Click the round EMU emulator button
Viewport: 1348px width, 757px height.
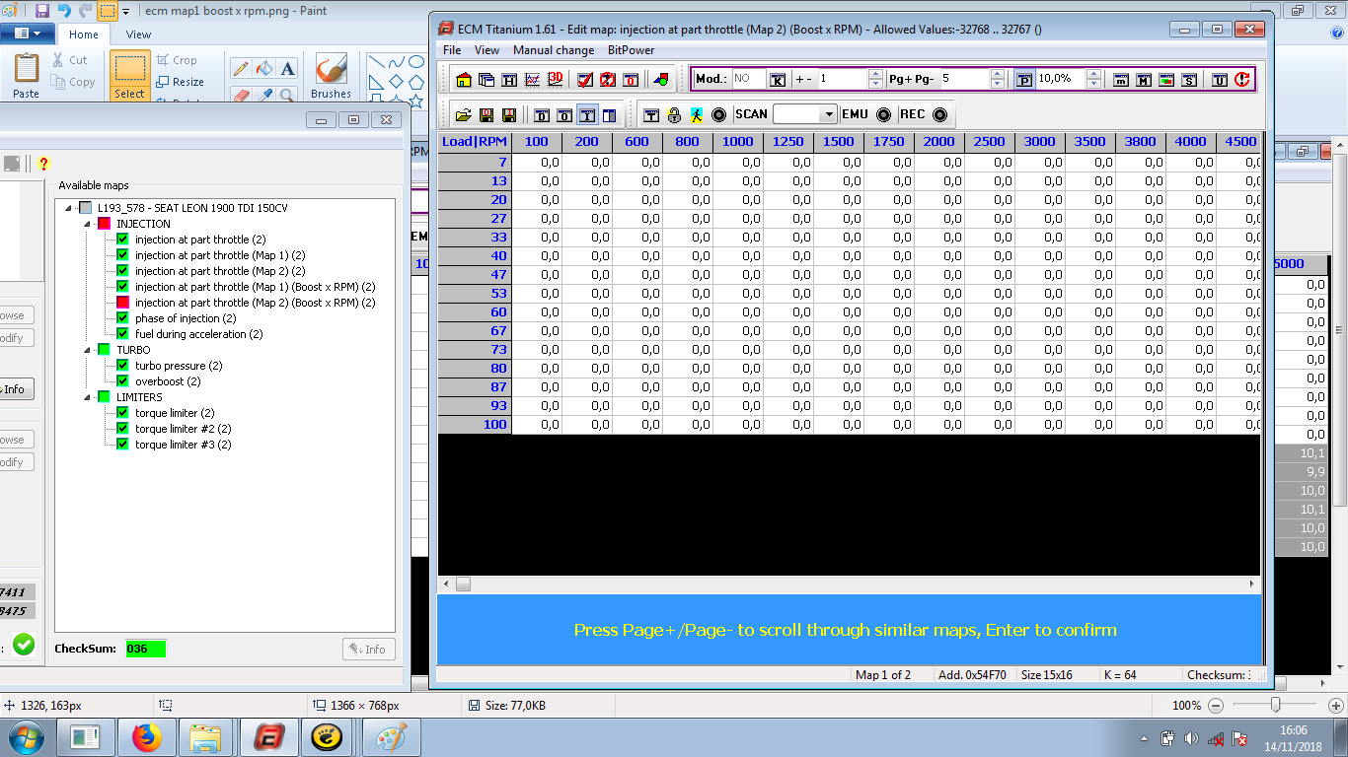[883, 115]
